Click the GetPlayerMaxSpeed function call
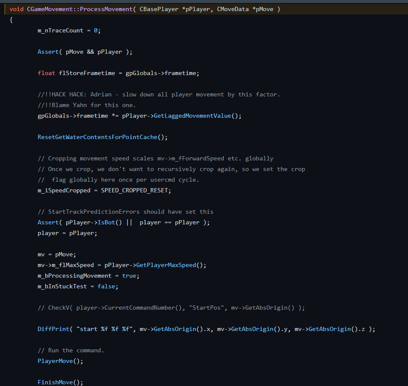This screenshot has height=386, width=408. pyautogui.click(x=166, y=265)
